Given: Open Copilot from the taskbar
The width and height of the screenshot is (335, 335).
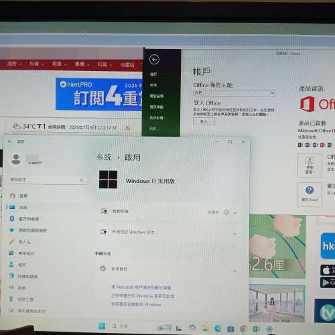Looking at the screenshot, I should tap(192, 328).
